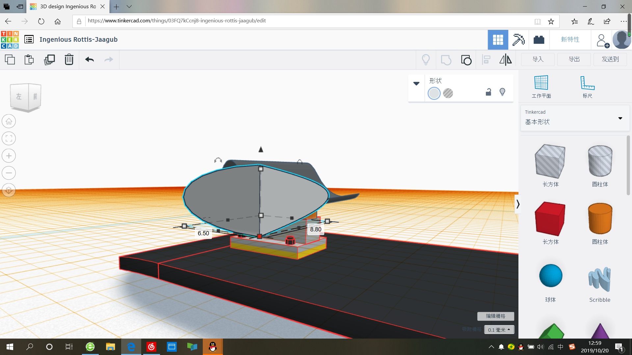Click the Tinkercad logo
The image size is (632, 355).
click(10, 39)
